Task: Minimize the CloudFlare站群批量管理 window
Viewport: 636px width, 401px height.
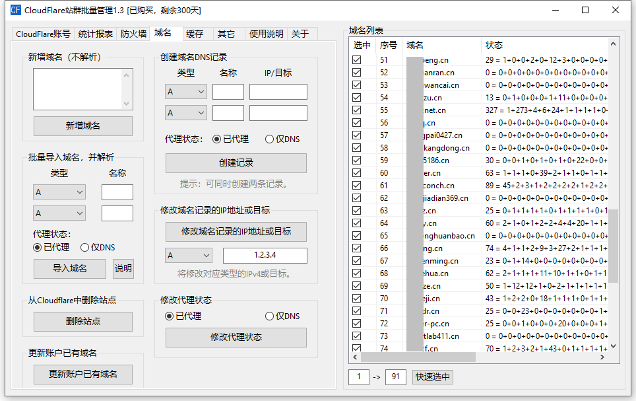Action: 556,10
